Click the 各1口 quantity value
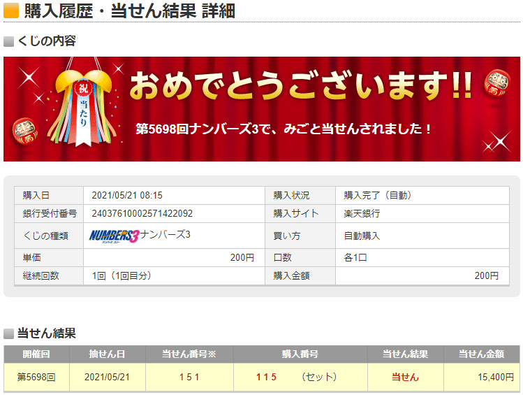 tap(355, 257)
